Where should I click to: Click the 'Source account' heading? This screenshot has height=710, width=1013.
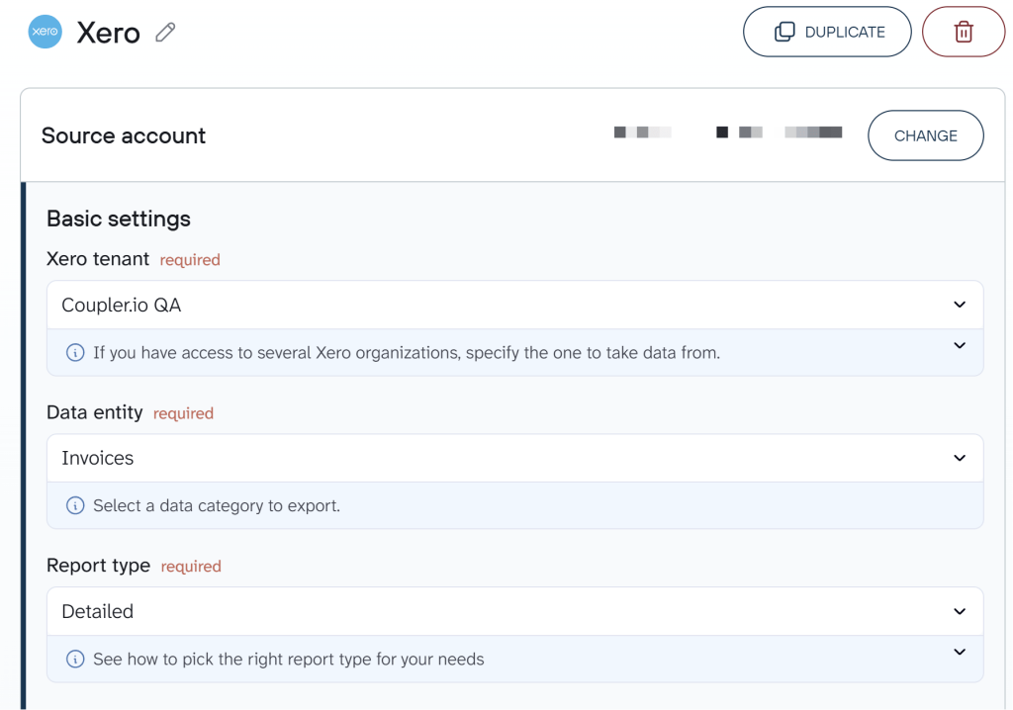(x=124, y=135)
